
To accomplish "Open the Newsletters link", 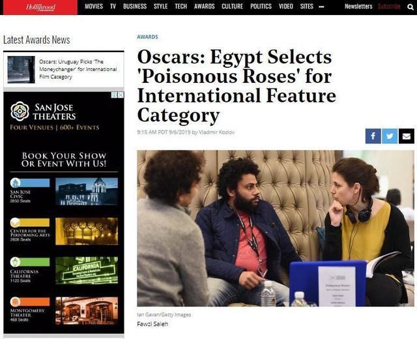I will [358, 7].
